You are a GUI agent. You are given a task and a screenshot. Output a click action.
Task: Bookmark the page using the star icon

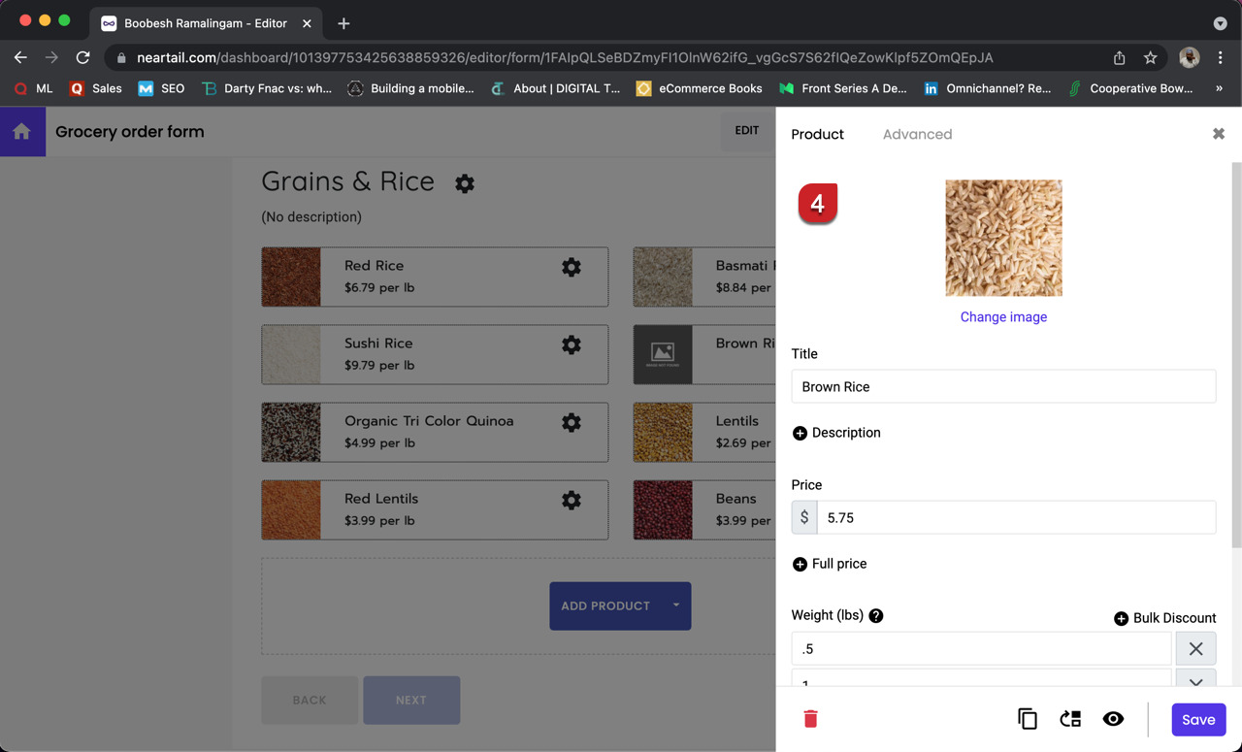[x=1151, y=58]
